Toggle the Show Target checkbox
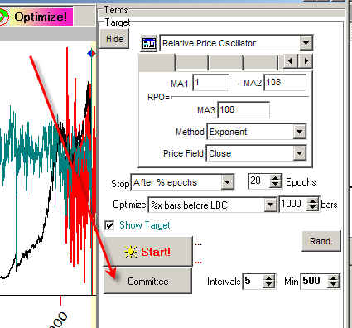The height and width of the screenshot is (328, 352). click(109, 225)
